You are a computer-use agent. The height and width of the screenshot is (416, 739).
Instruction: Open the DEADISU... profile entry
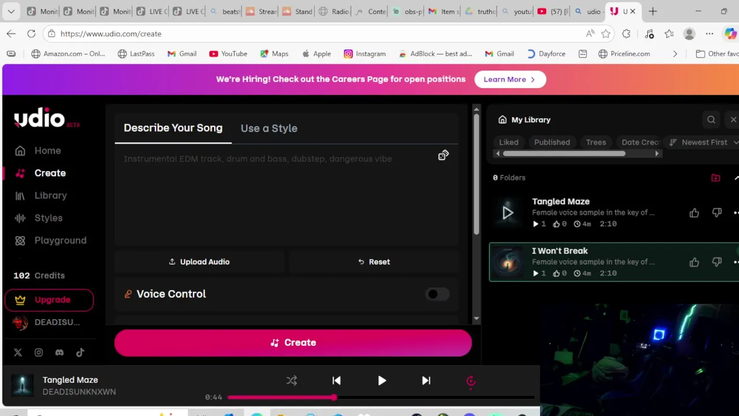point(46,322)
